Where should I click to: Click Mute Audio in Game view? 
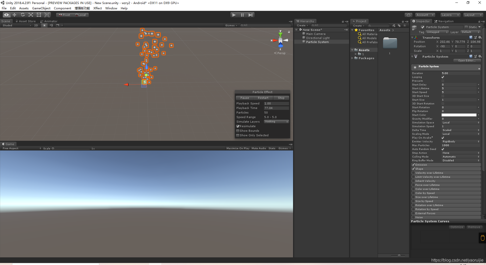259,148
